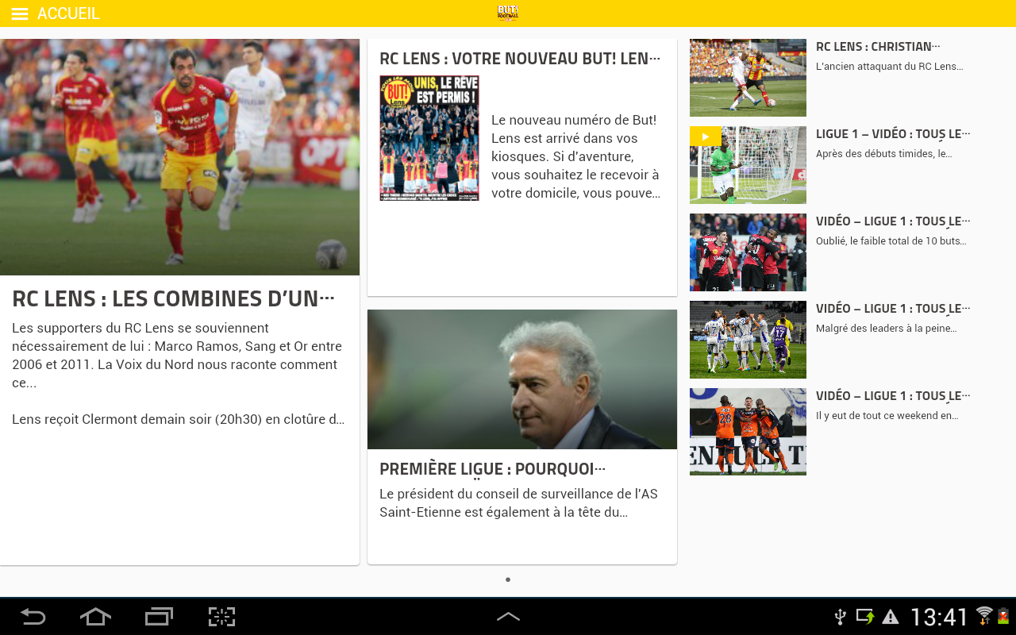Tap the USB connection status icon
This screenshot has width=1016, height=635.
pyautogui.click(x=841, y=617)
